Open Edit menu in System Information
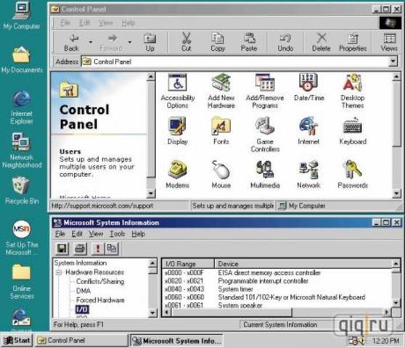This screenshot has width=405, height=348. click(x=77, y=233)
